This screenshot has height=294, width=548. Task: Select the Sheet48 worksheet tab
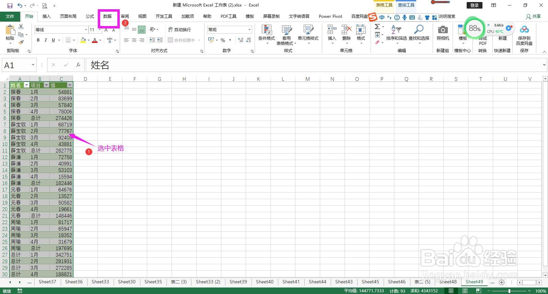click(448, 282)
